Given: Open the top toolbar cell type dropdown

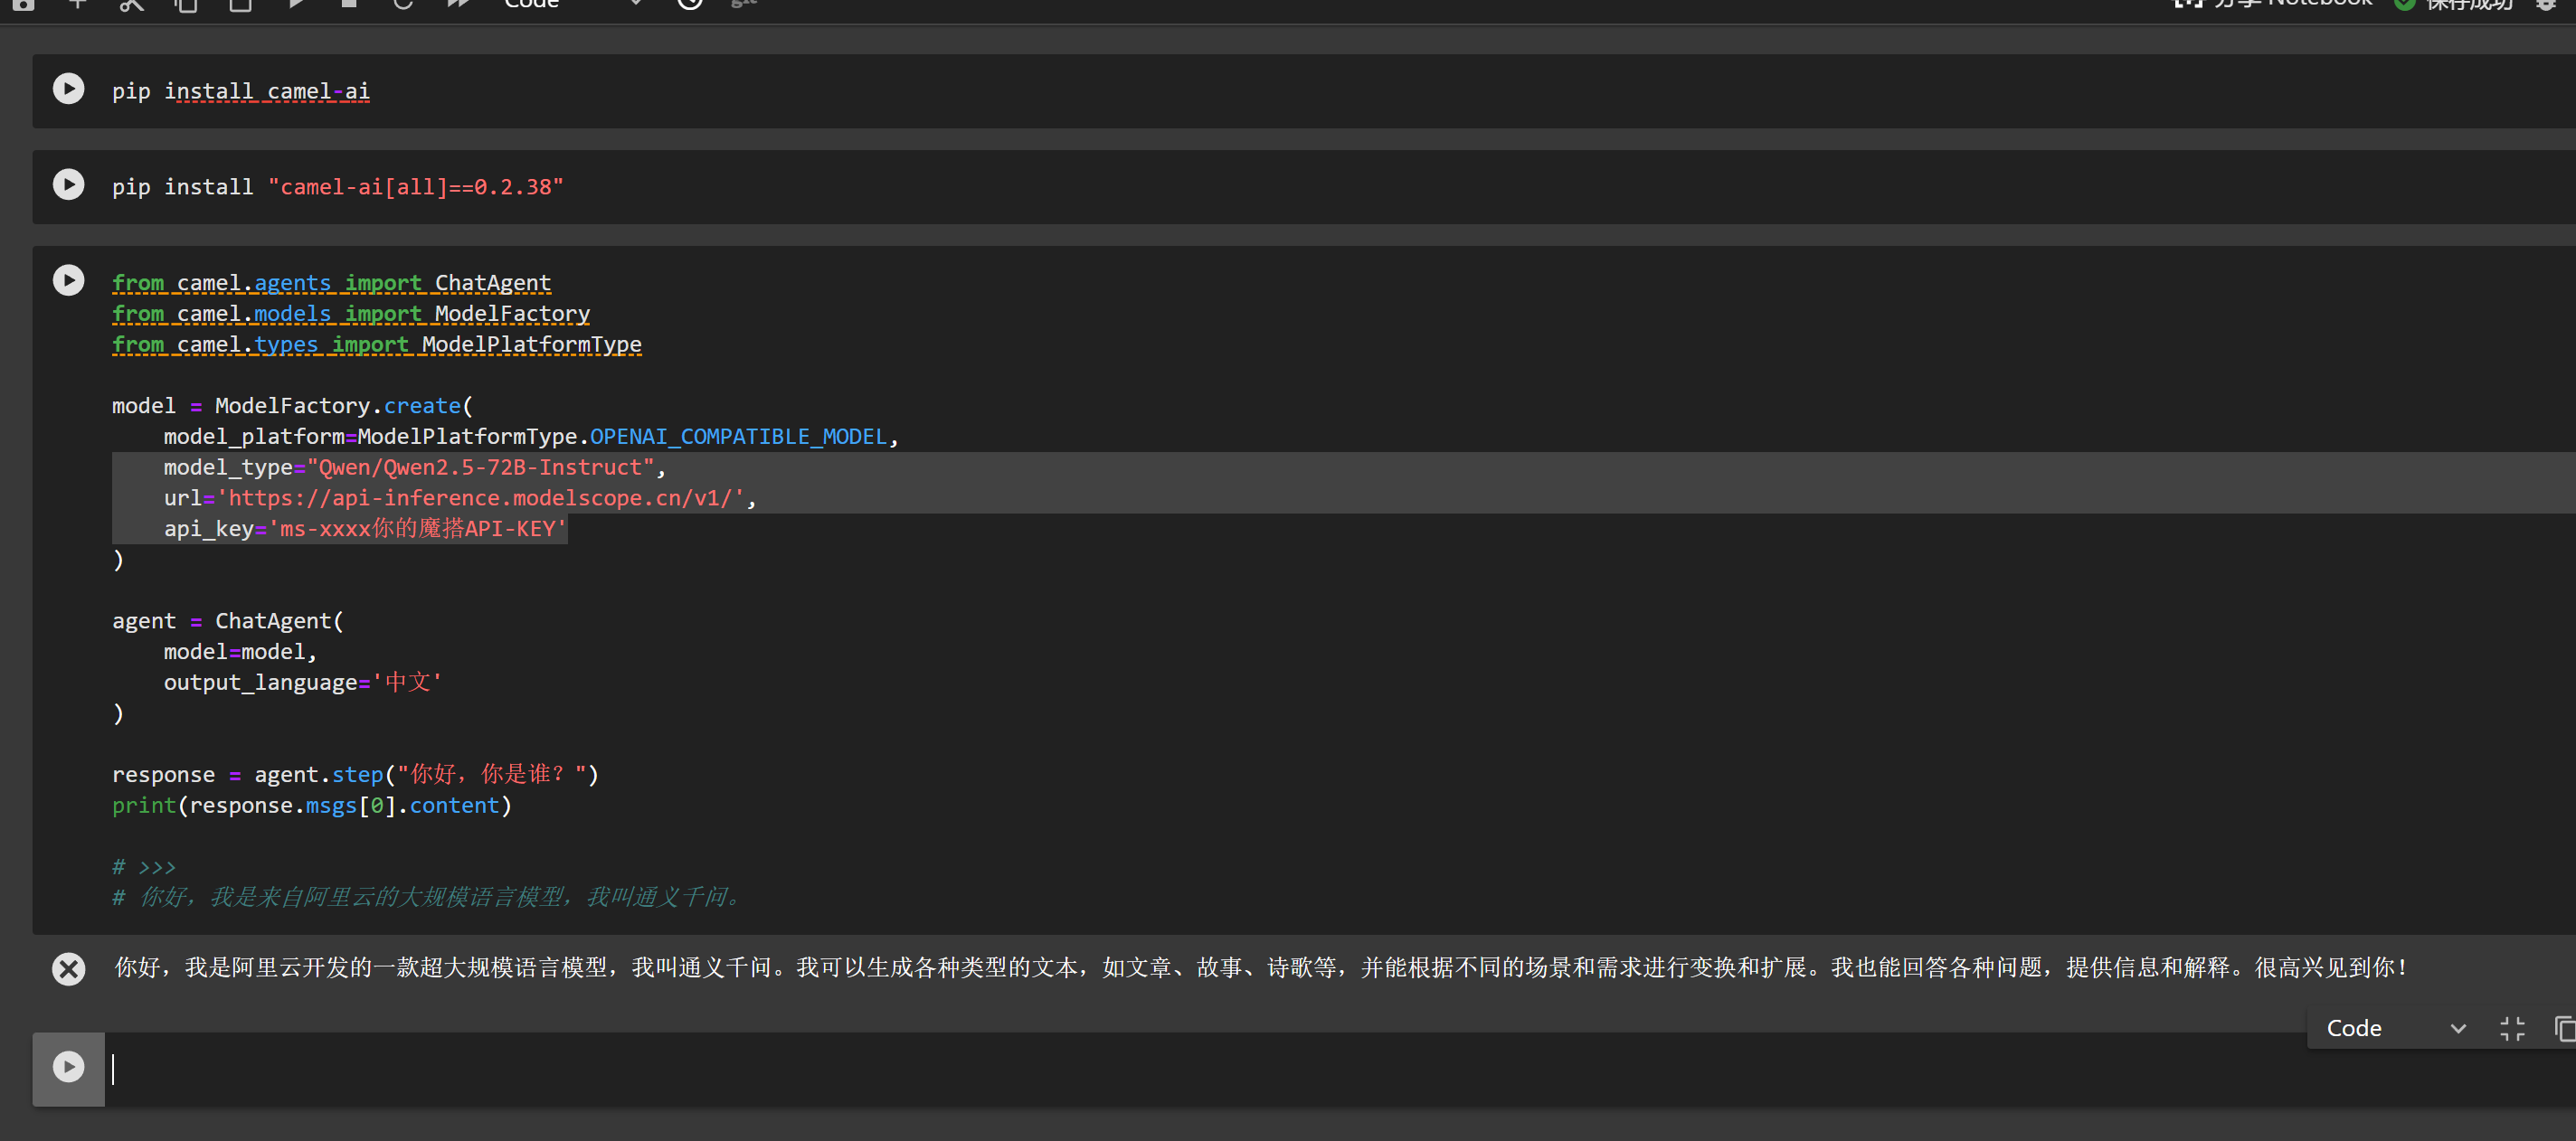Looking at the screenshot, I should pos(572,5).
